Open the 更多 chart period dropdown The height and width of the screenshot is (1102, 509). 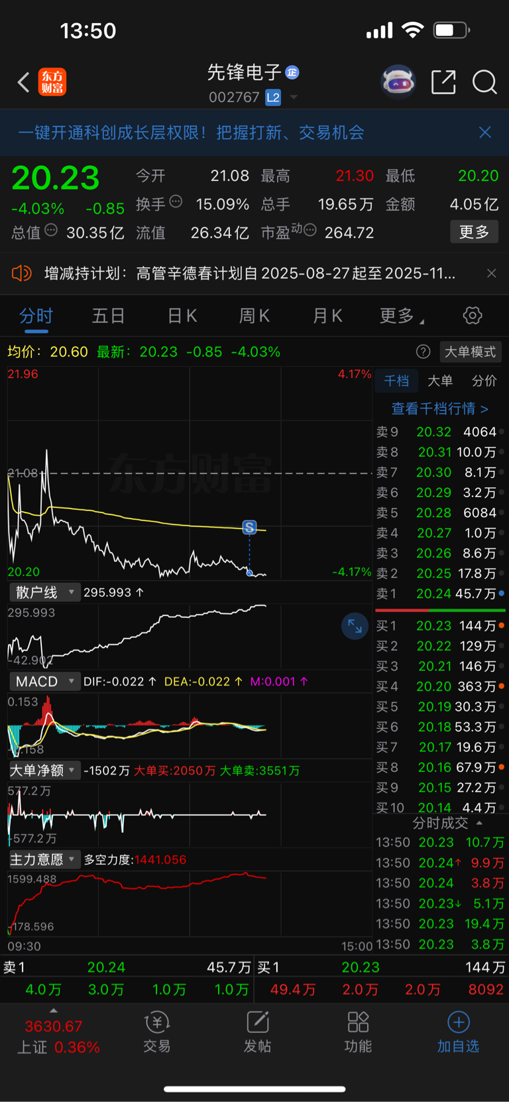402,316
